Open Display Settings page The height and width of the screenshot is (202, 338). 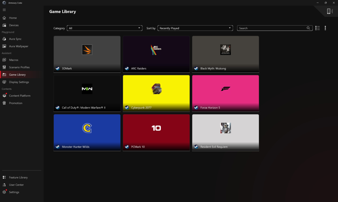coord(19,82)
